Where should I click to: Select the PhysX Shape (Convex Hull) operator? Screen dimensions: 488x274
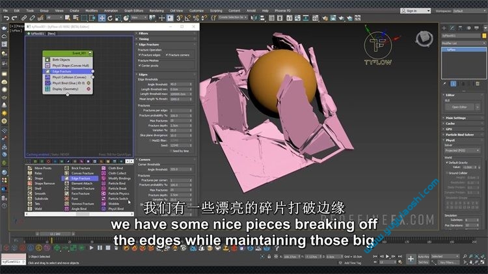68,65
